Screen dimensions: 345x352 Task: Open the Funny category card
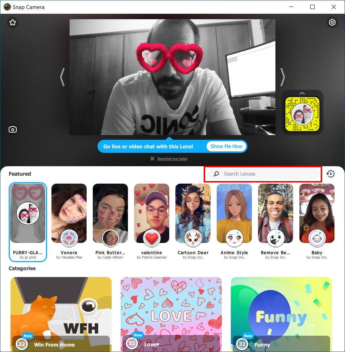tap(282, 314)
